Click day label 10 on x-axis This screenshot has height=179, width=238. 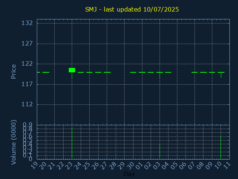[x=219, y=165]
